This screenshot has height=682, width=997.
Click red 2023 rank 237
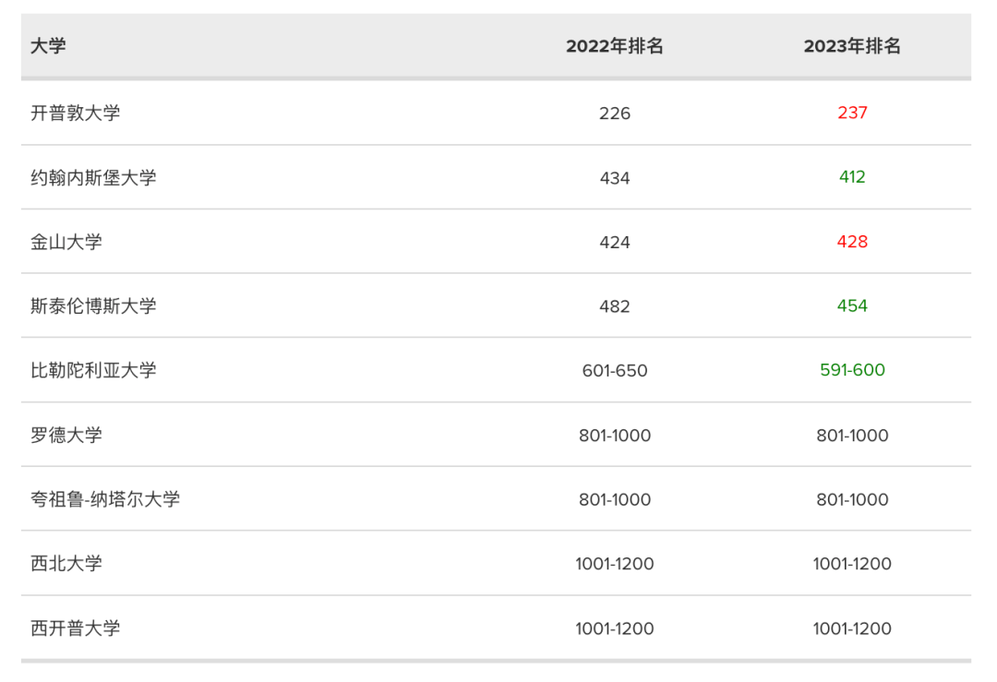coord(852,113)
